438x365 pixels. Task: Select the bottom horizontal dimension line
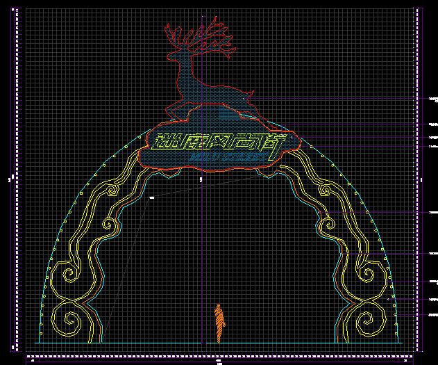[219, 357]
